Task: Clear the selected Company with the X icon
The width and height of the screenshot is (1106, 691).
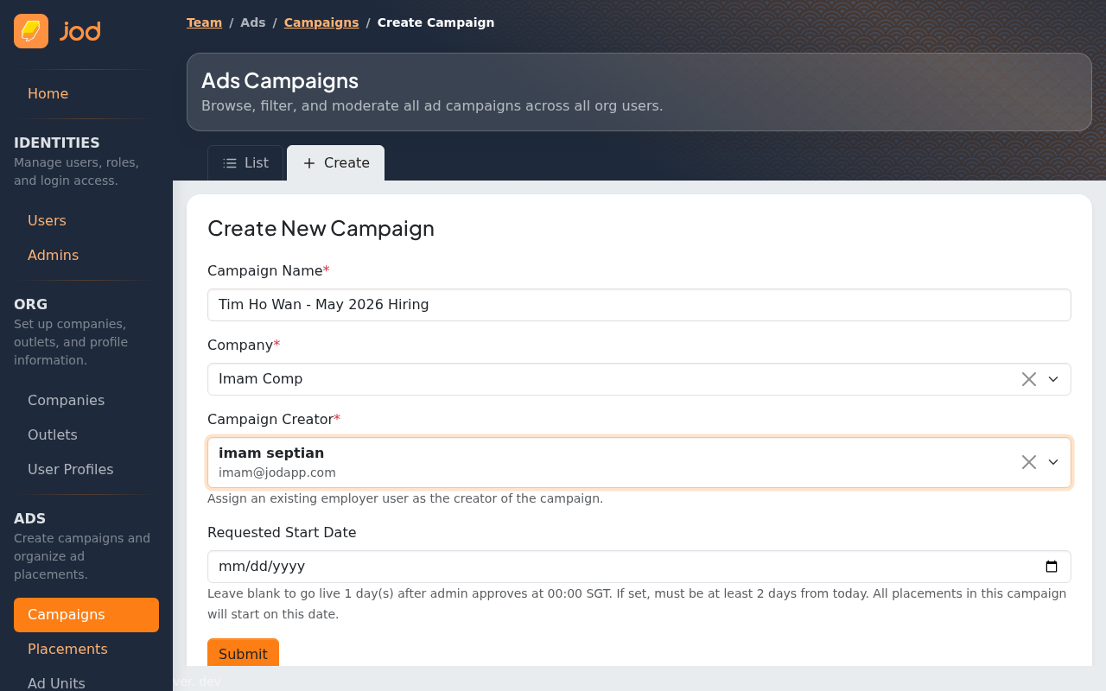Action: 1027,378
